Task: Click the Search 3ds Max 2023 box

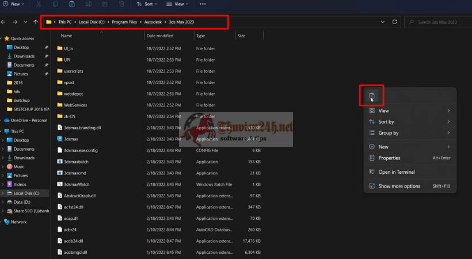Action: 437,22
